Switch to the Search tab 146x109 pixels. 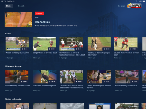[x=21, y=6]
